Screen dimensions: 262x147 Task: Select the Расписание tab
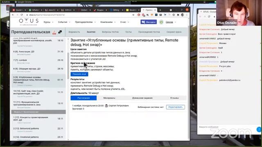(84, 98)
